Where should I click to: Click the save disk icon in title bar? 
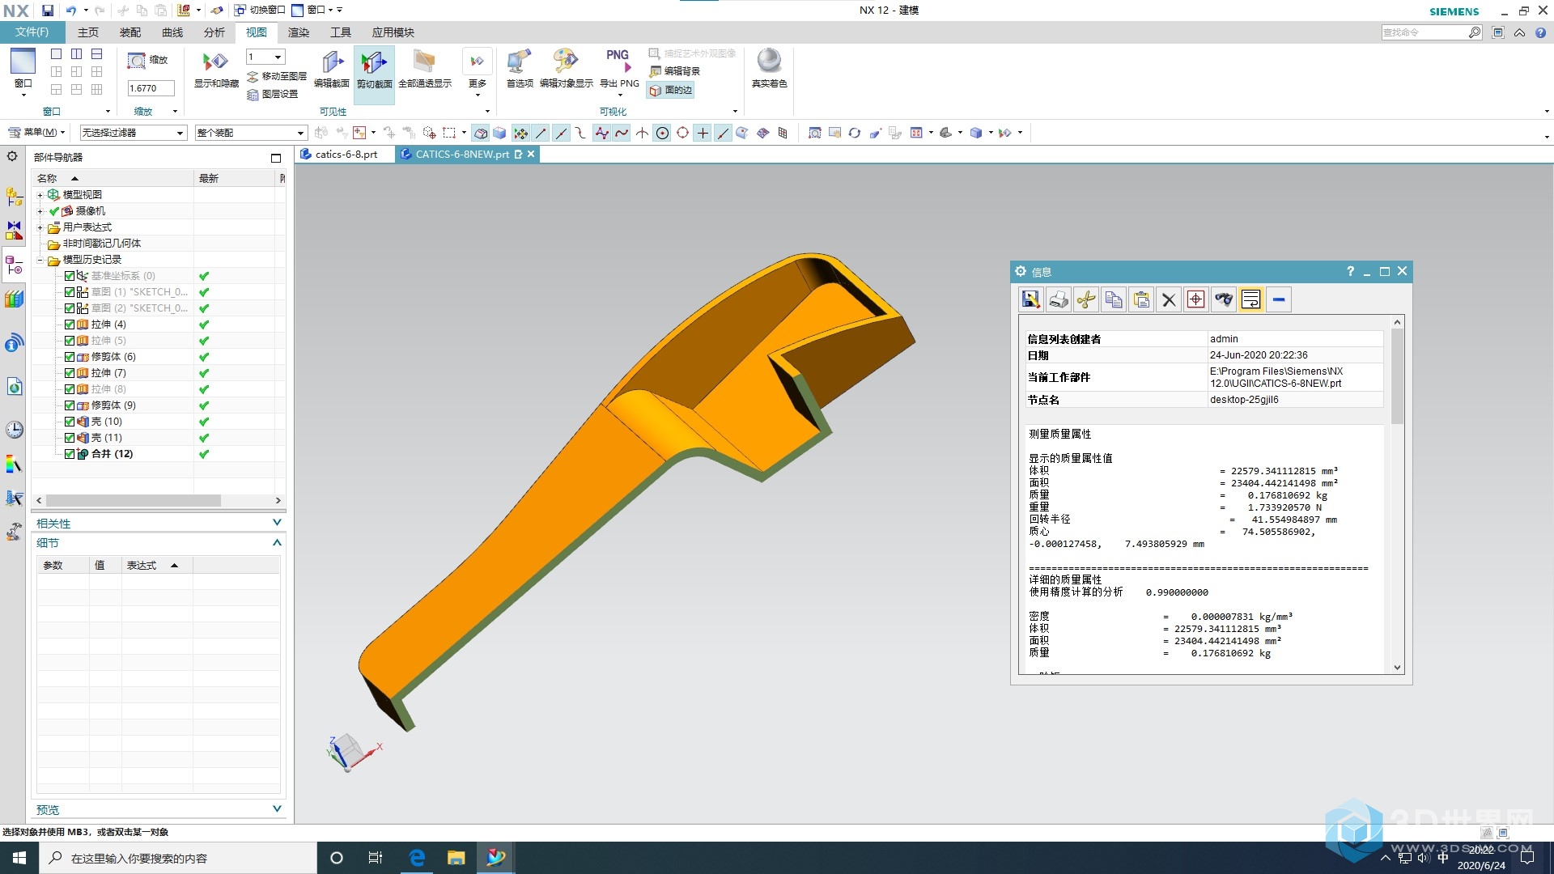pos(48,11)
